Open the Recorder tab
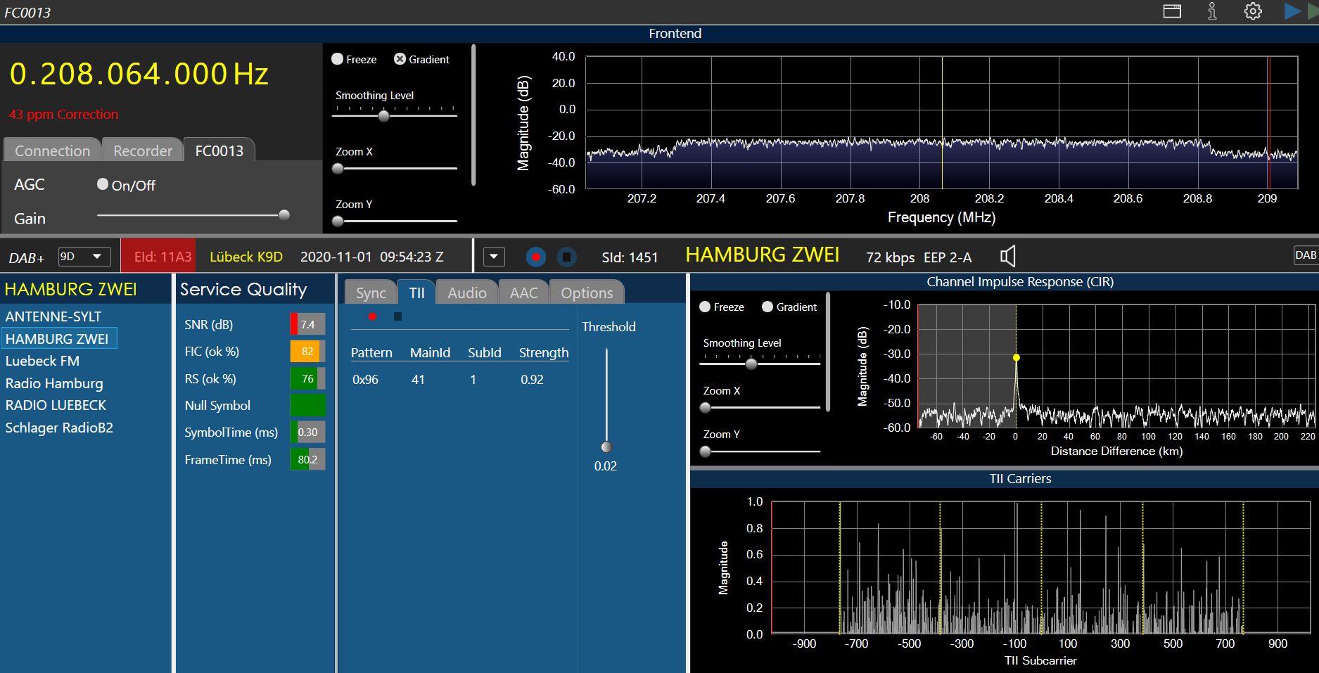The width and height of the screenshot is (1319, 673). click(142, 150)
